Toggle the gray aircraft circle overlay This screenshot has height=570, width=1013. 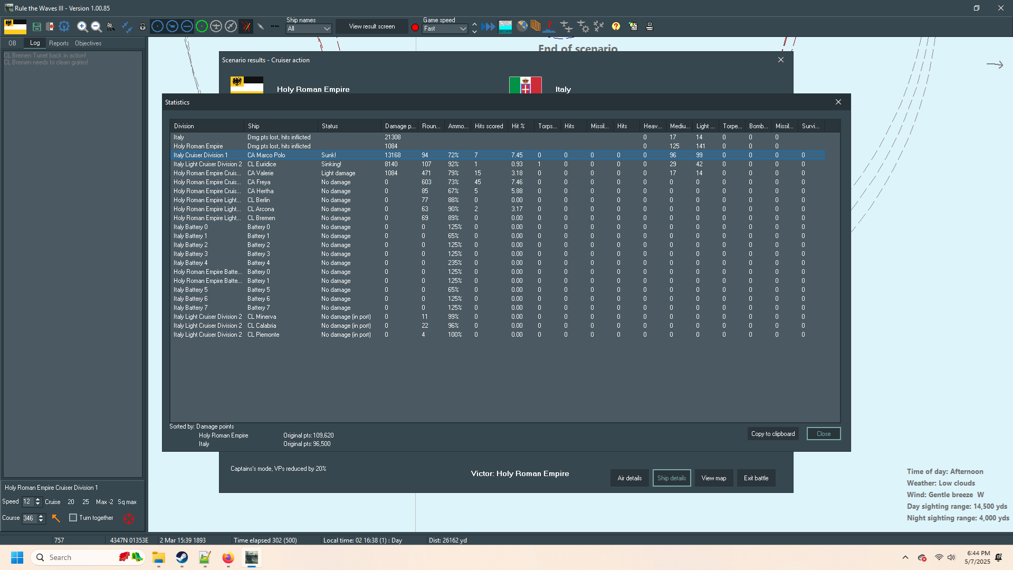(x=216, y=26)
